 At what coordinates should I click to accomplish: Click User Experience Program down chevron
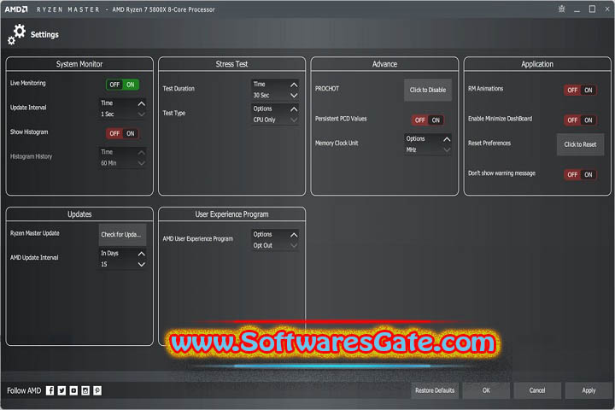[294, 246]
